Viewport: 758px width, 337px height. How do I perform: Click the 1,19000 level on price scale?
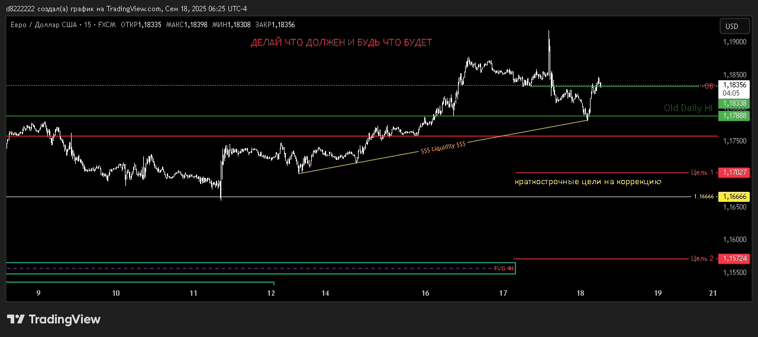[x=734, y=42]
